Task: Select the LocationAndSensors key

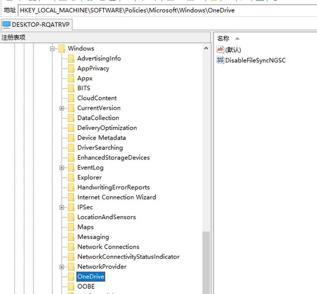Action: [x=107, y=217]
